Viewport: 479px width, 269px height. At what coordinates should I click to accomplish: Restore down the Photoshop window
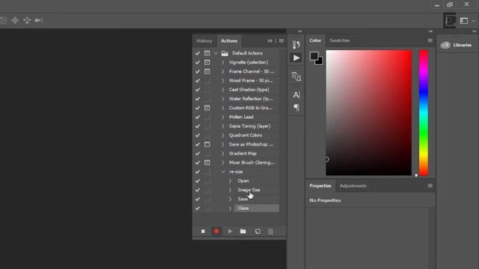point(450,4)
